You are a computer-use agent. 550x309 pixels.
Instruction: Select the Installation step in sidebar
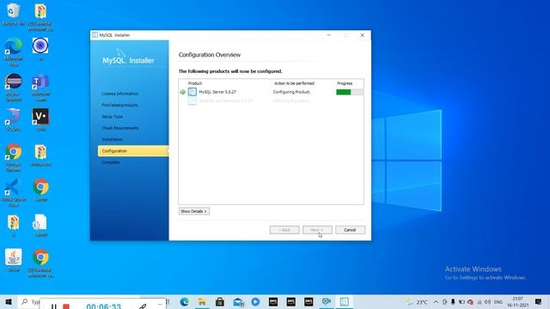[x=112, y=139]
